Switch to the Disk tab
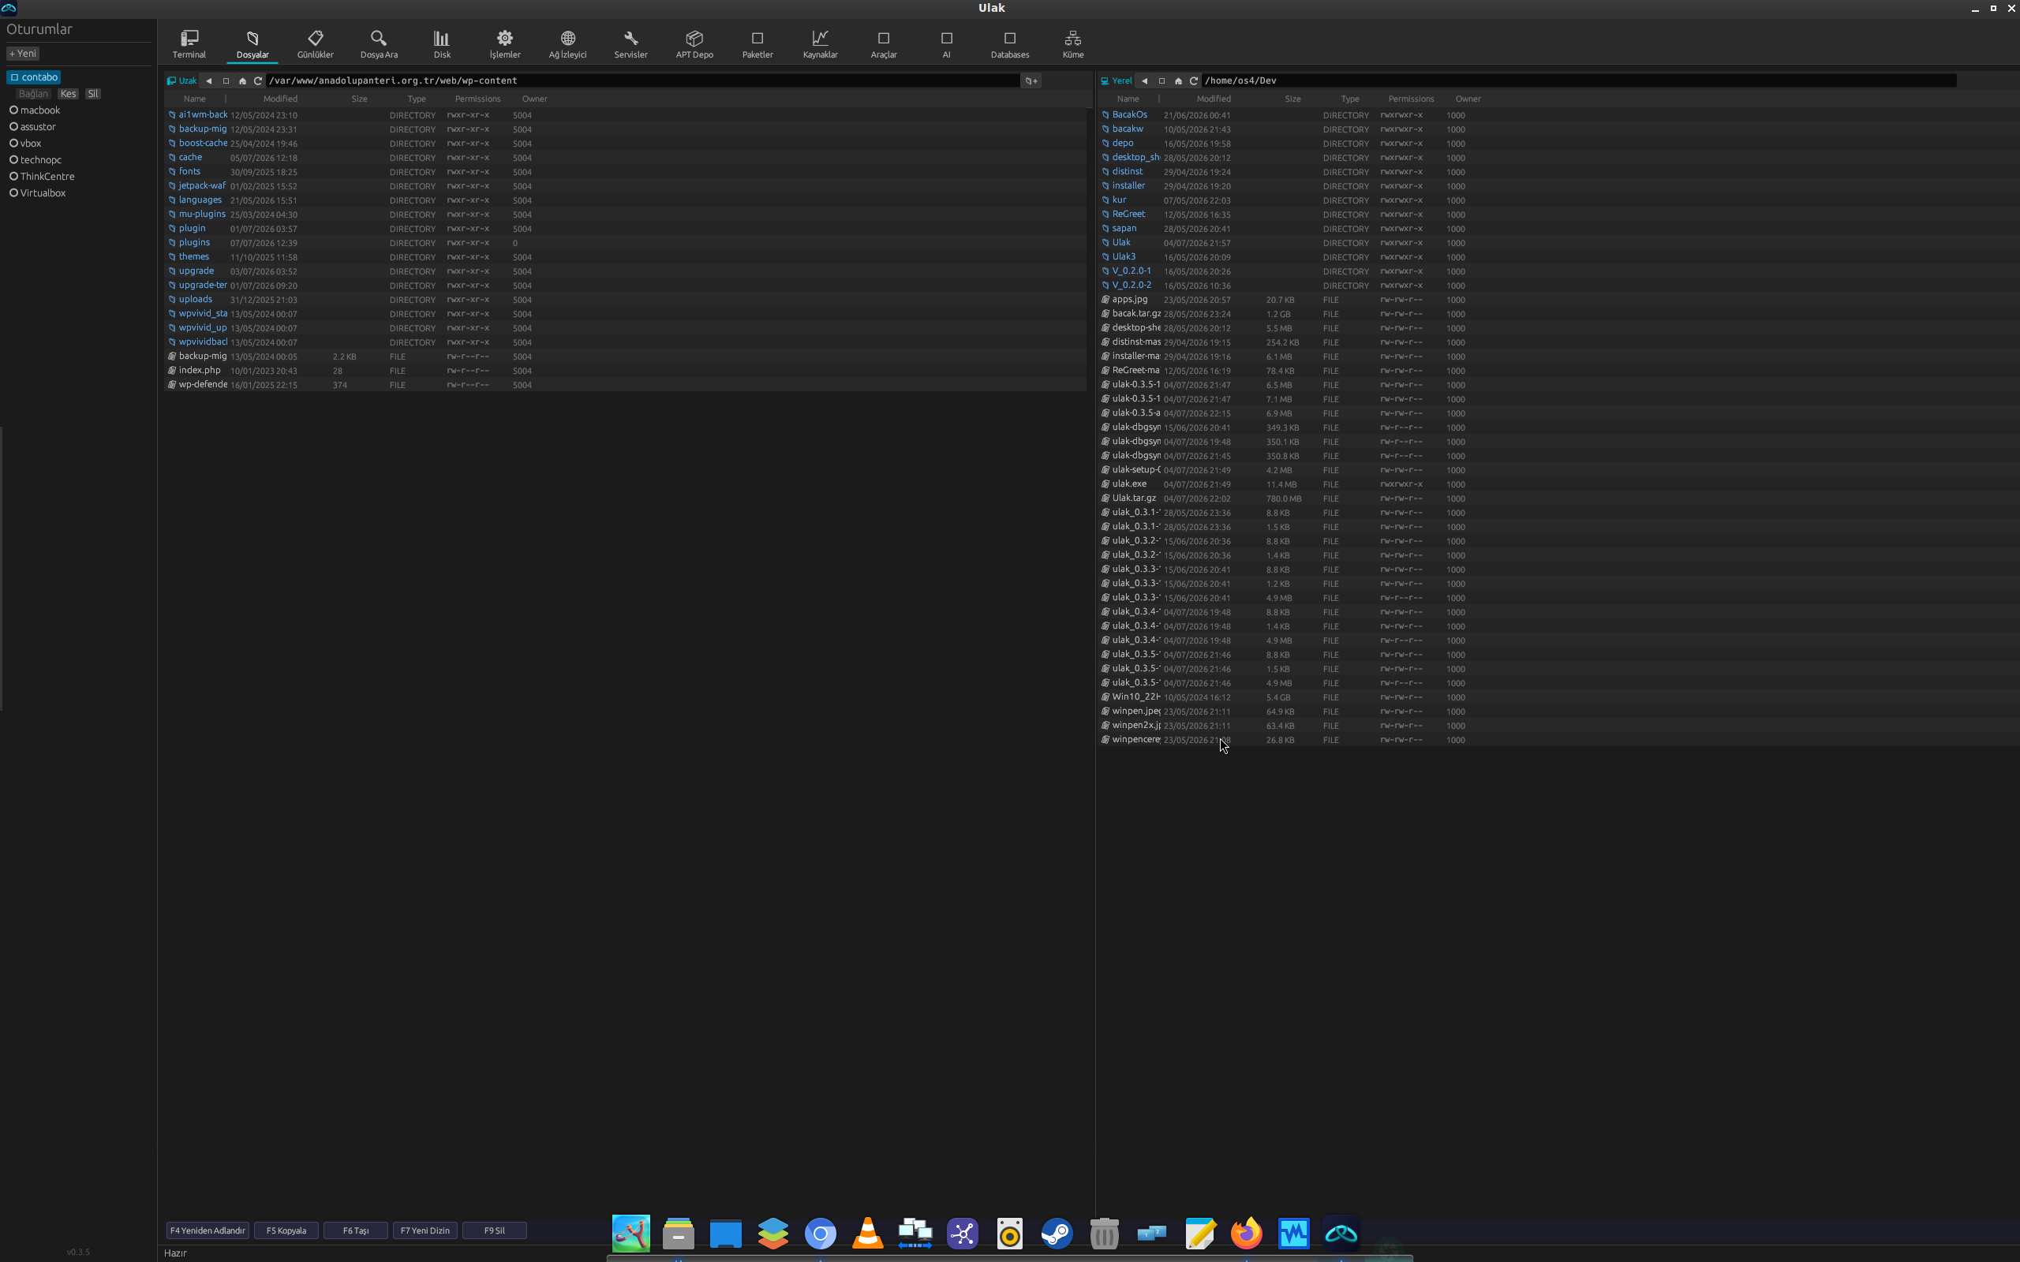 point(442,44)
